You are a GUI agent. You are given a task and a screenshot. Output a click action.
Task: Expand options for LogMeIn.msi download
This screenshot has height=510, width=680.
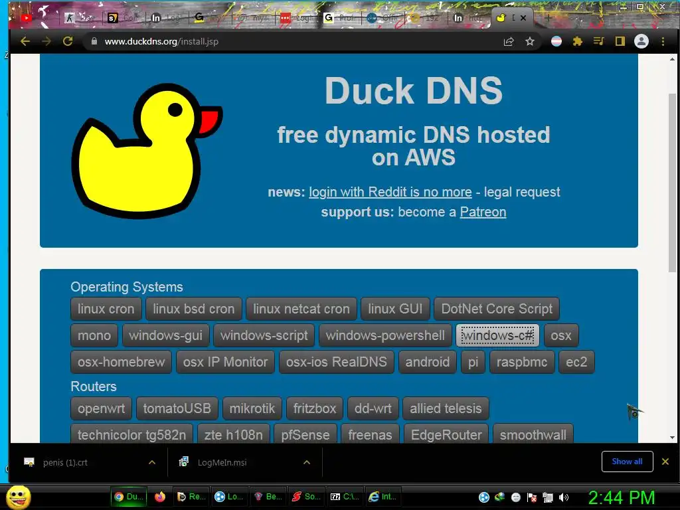coord(307,462)
